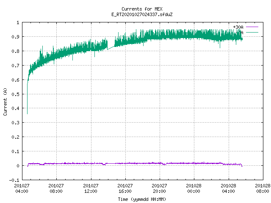271x203 pixels.
Task: Click y-axis tick label 1
Action: (x=18, y=22)
